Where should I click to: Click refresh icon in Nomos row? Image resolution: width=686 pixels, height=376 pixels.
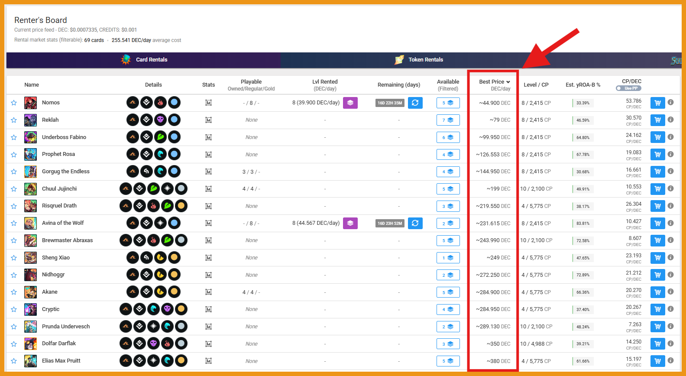[415, 103]
